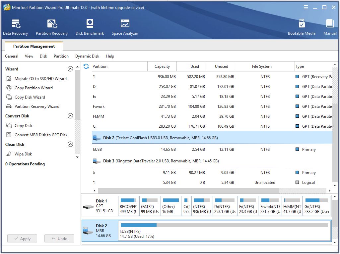This screenshot has height=254, width=340.
Task: Click the Apply button
Action: coord(22,239)
